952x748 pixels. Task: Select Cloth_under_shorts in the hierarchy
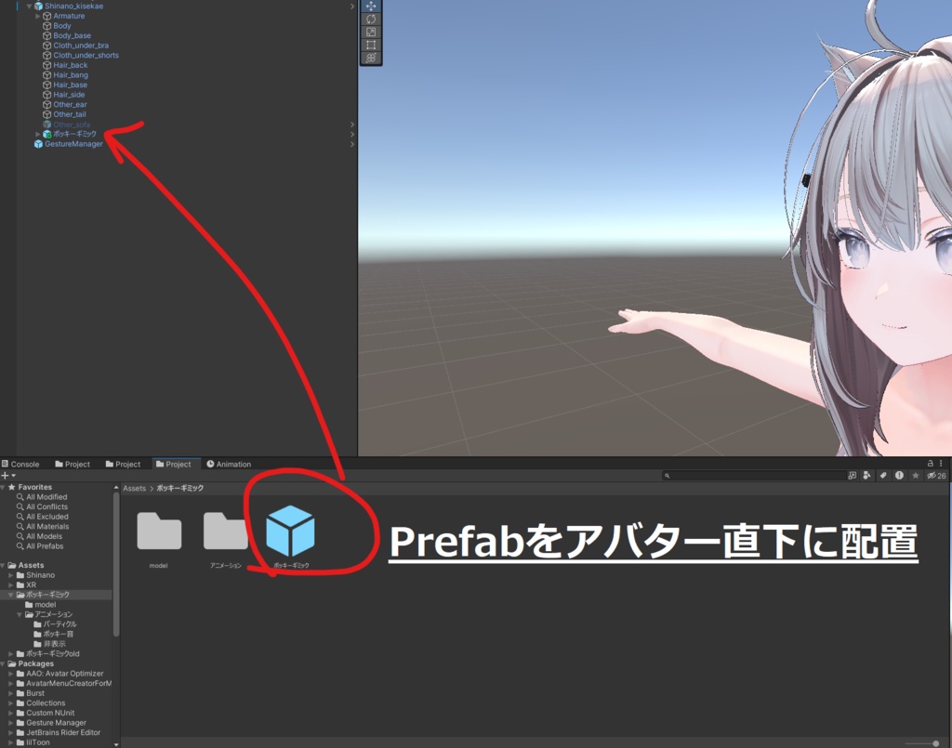click(x=86, y=55)
